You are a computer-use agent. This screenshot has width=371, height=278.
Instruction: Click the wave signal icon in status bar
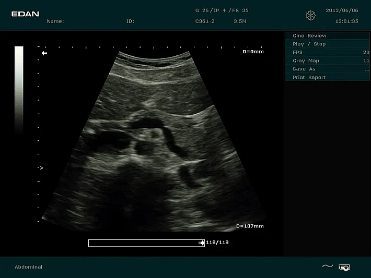pyautogui.click(x=327, y=267)
